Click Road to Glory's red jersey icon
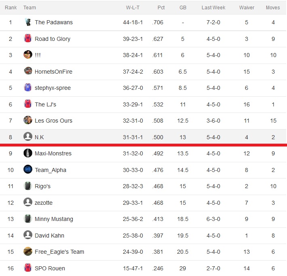This screenshot has width=287, height=276. 28,38
